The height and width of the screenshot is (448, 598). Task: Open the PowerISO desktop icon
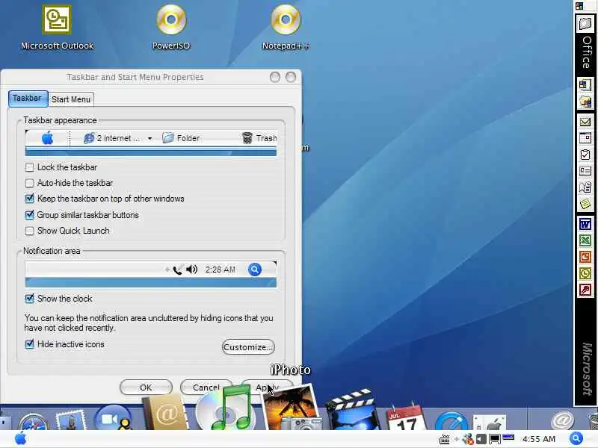pos(171,28)
